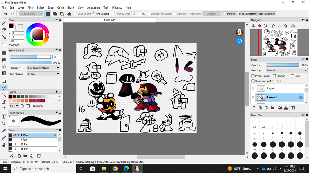309x173 pixels.
Task: Enable Select From Center checkbox
Action: tap(149, 14)
